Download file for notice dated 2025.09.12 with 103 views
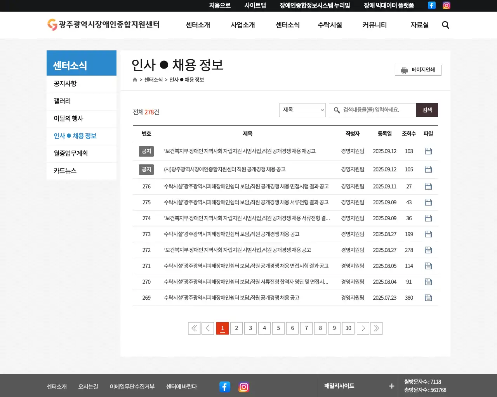This screenshot has width=497, height=397. [x=428, y=151]
